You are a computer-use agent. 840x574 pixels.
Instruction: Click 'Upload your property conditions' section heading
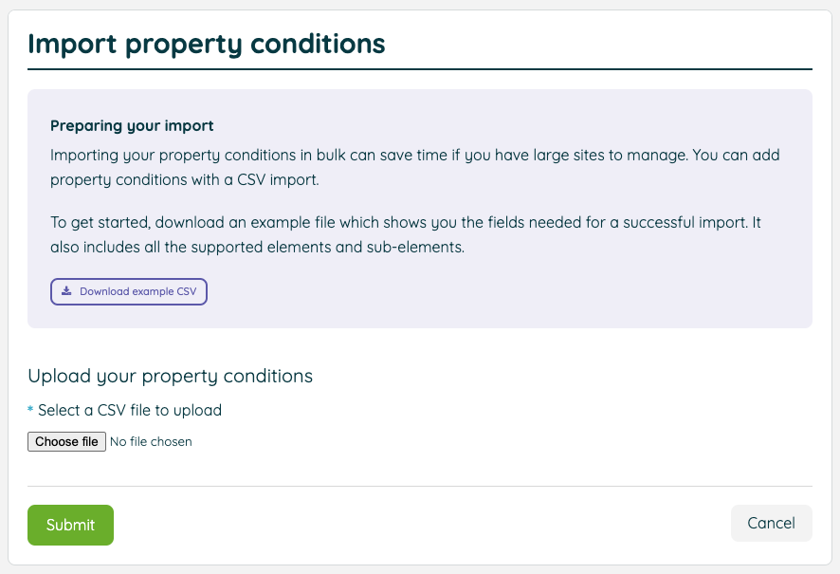pos(171,377)
